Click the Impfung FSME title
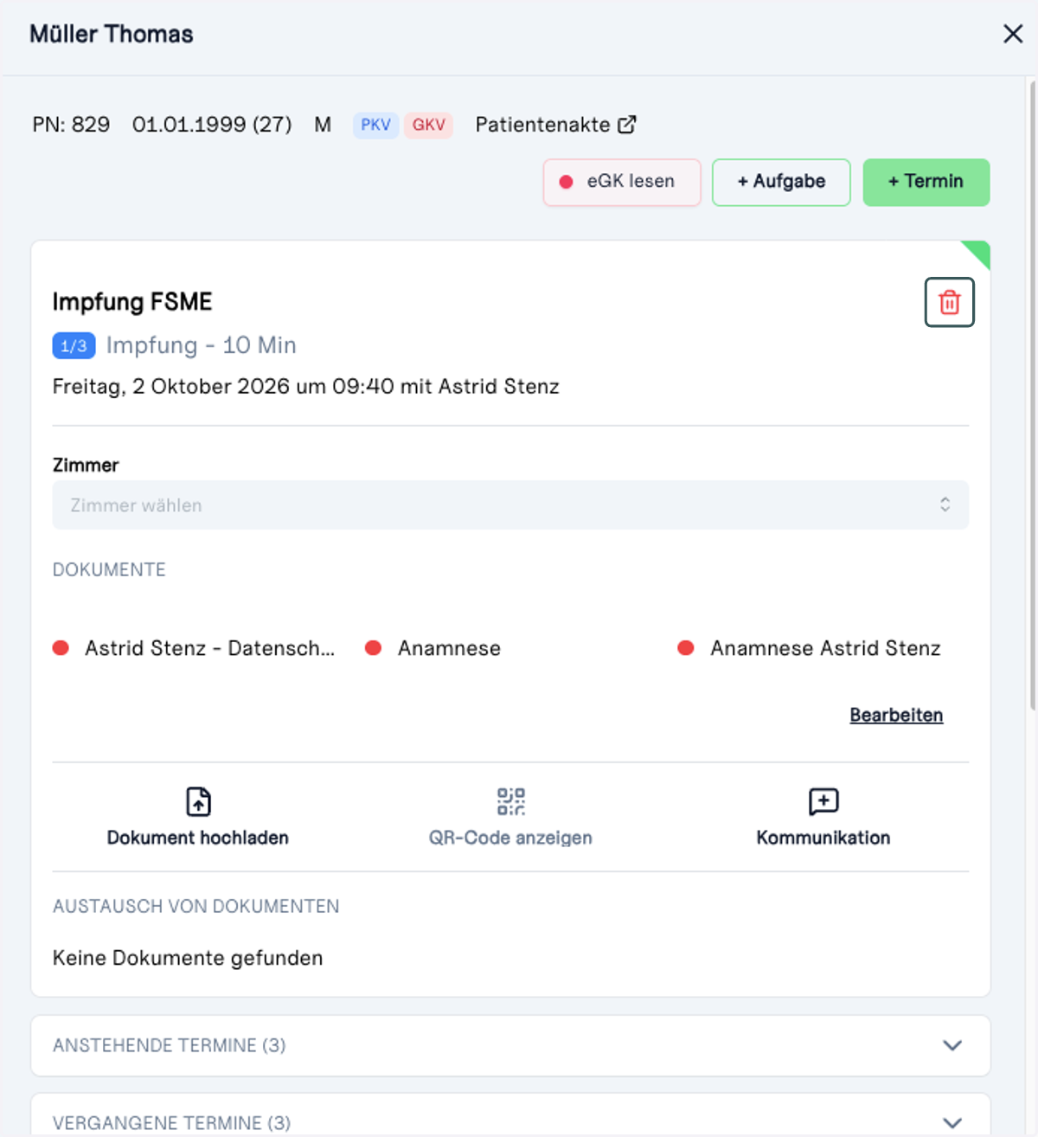 point(132,302)
